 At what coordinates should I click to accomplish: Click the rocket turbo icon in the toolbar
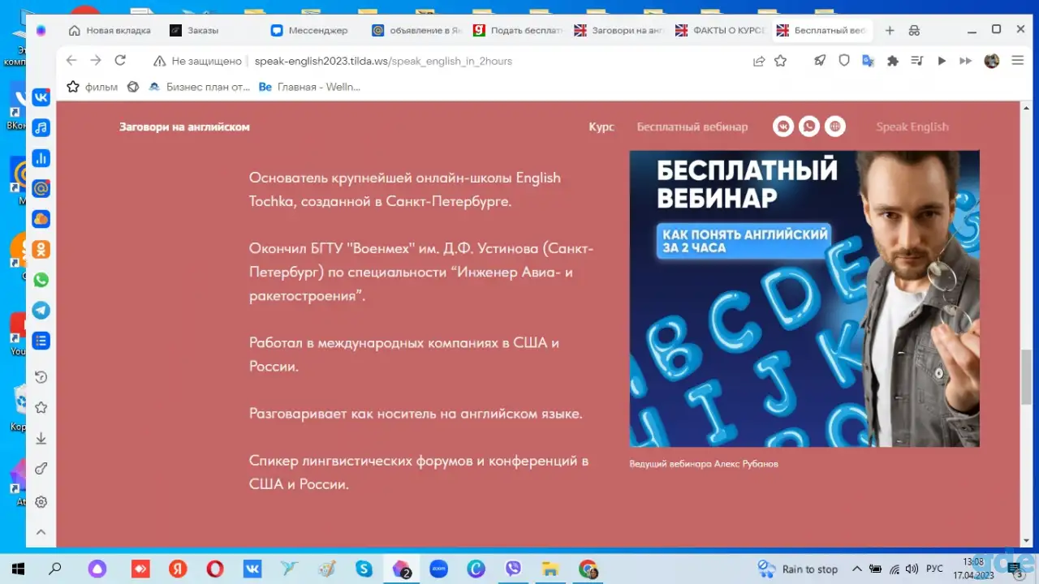tap(821, 61)
